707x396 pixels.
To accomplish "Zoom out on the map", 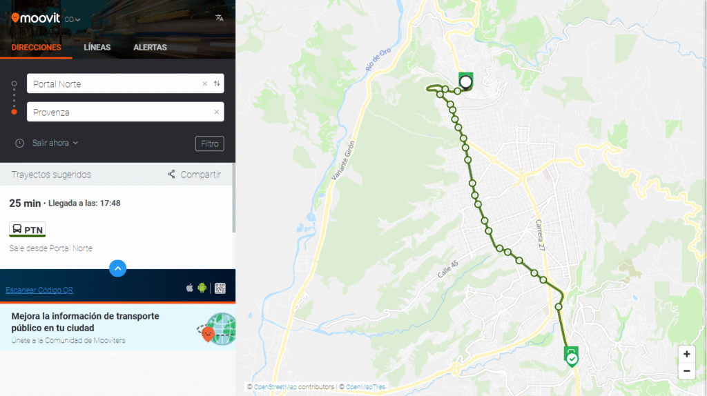I will (686, 371).
